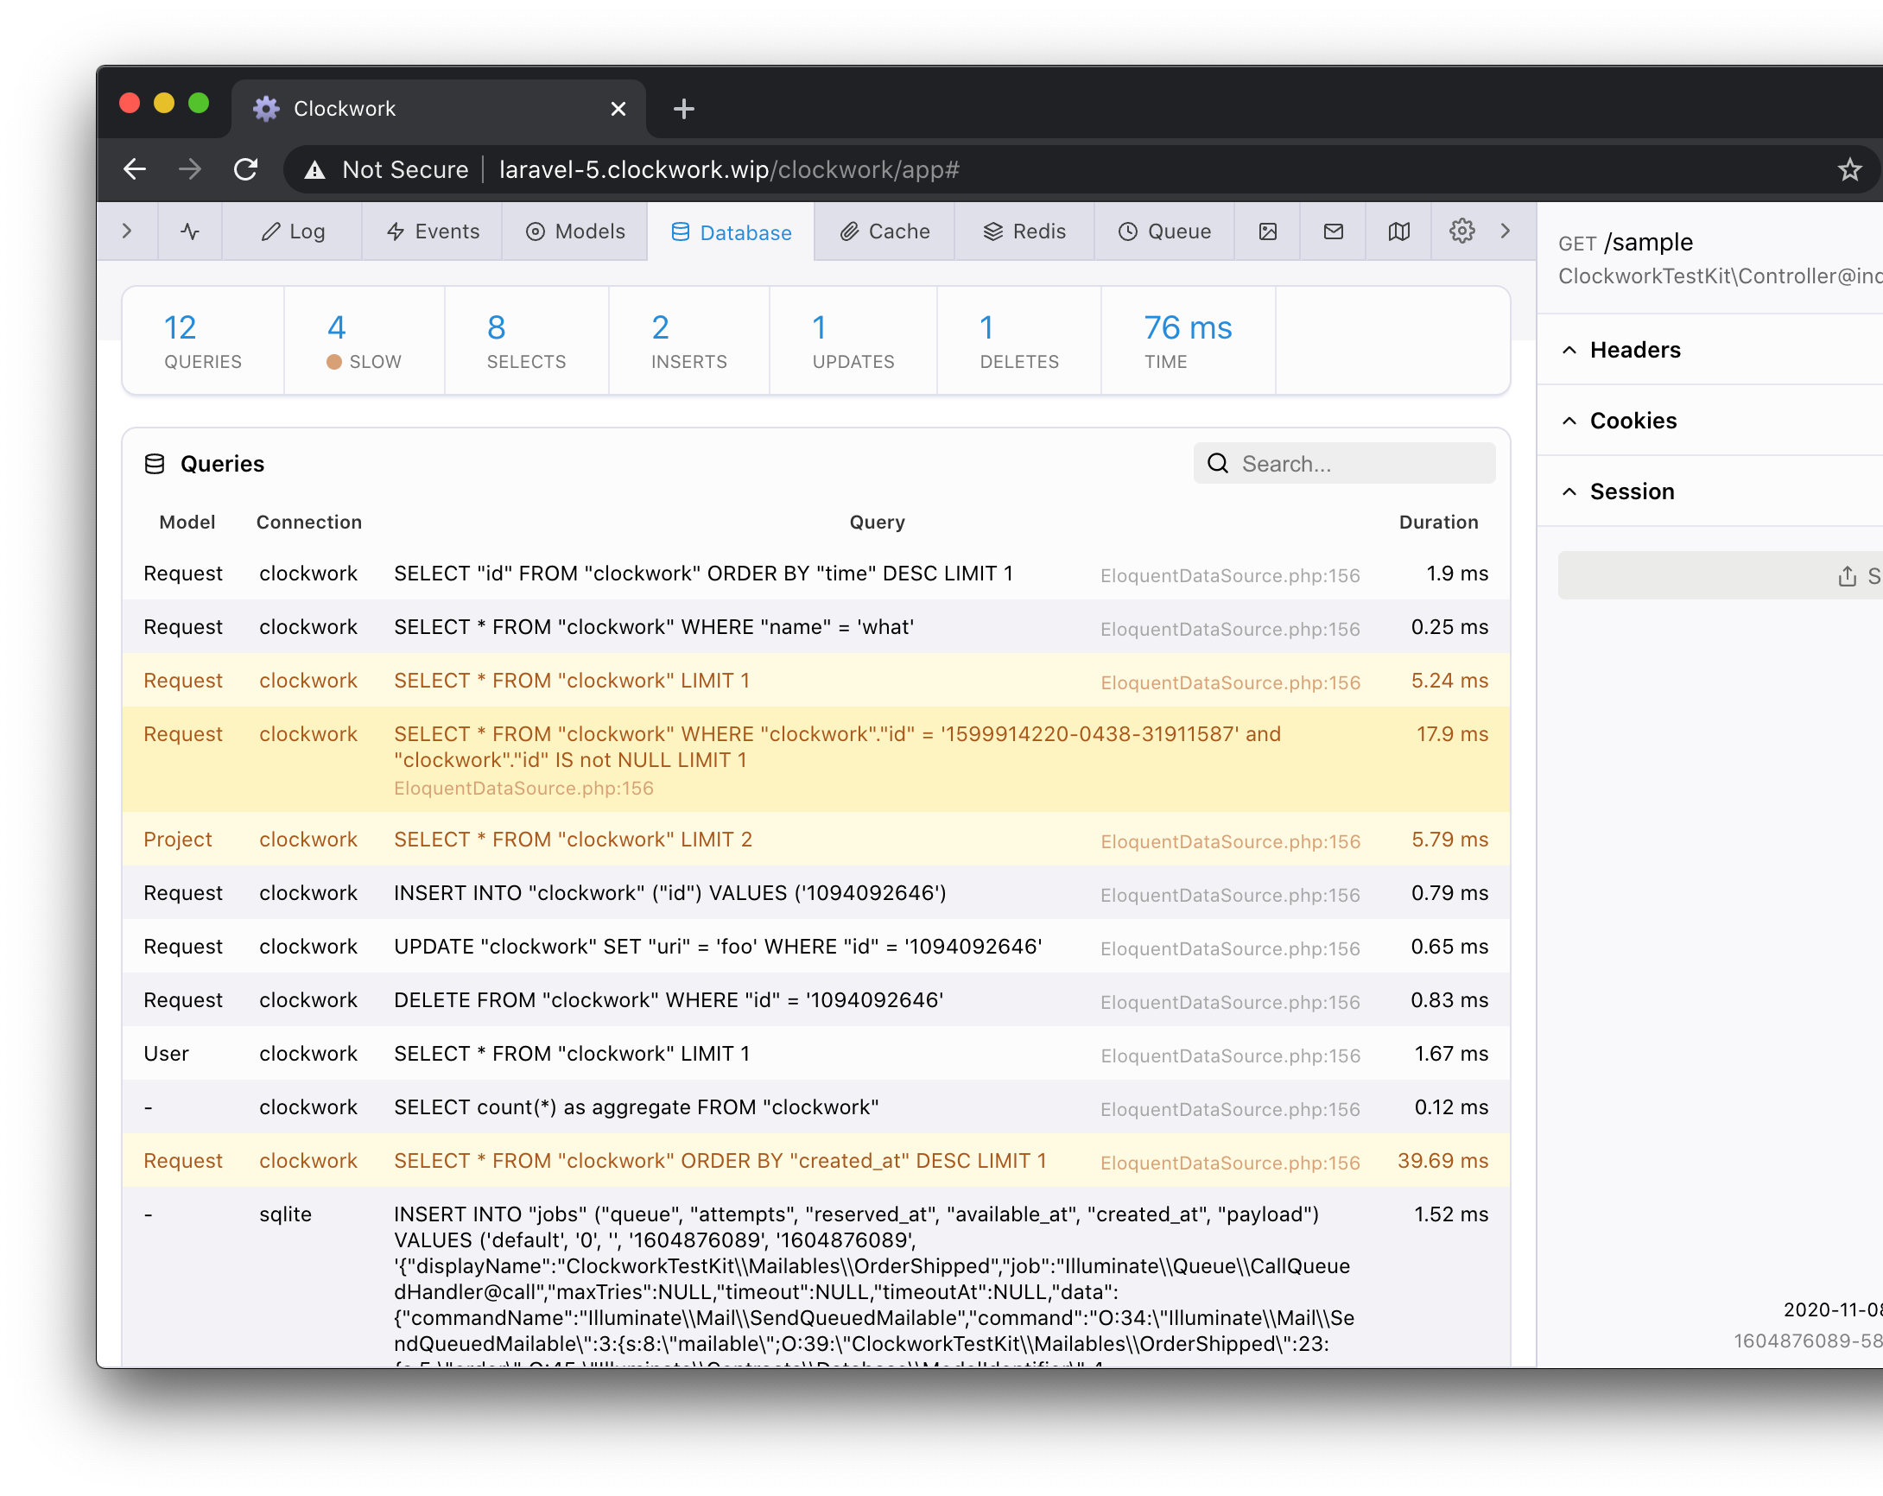Sort by the Duration column header
Viewport: 1883px width, 1496px height.
coord(1438,522)
